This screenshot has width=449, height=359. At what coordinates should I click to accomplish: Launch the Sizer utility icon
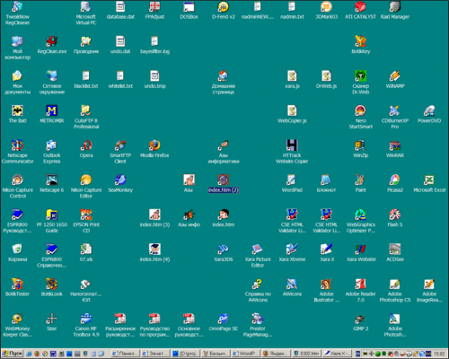(x=51, y=319)
